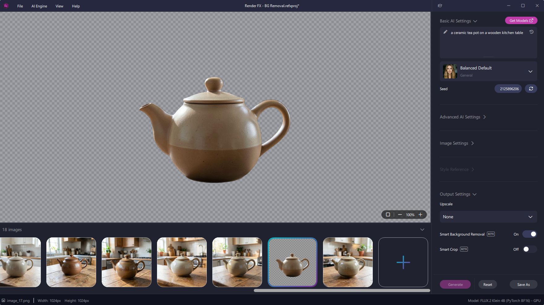Select the transparent-background teapot thumbnail

click(x=292, y=262)
